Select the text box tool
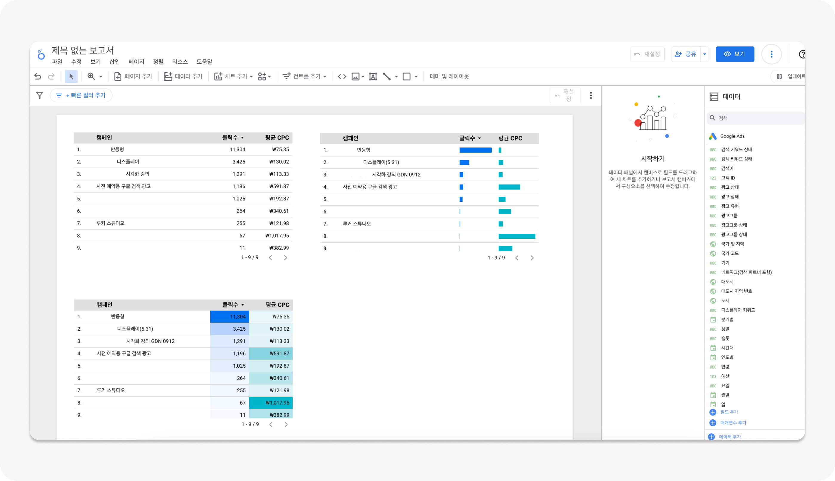 pyautogui.click(x=373, y=76)
